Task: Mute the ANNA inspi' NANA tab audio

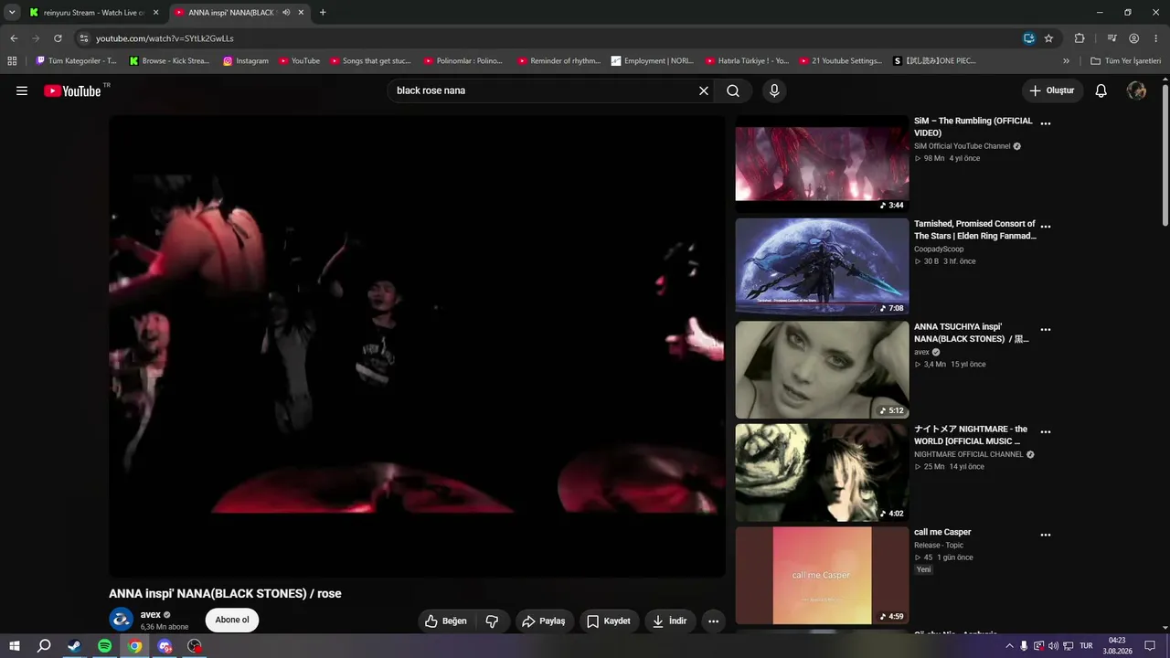Action: (286, 13)
